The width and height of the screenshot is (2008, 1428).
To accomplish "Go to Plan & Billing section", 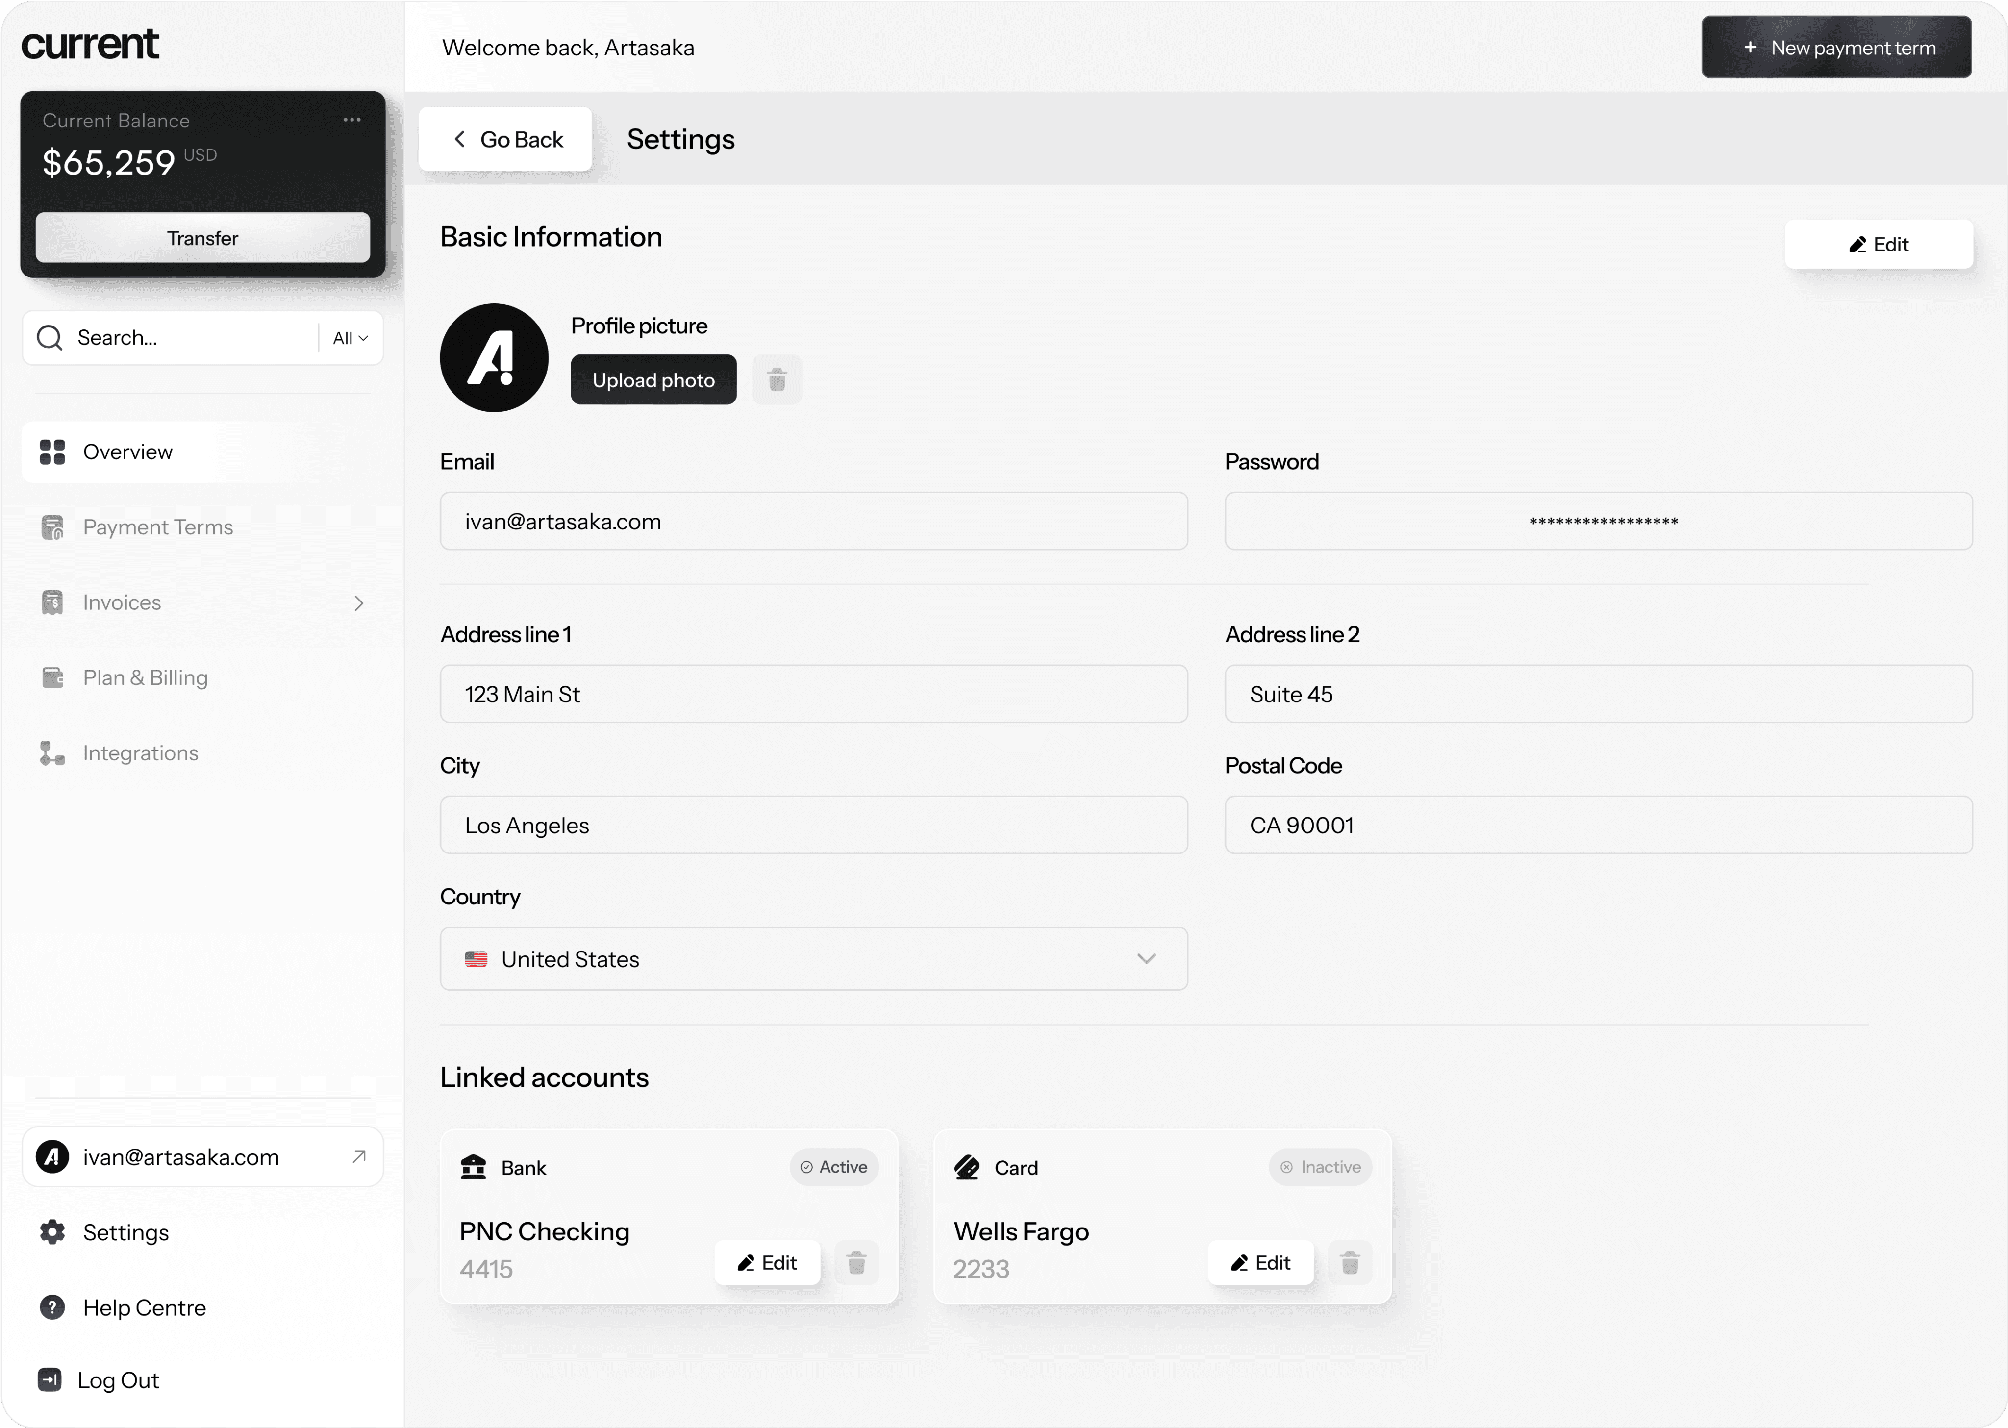I will 145,678.
